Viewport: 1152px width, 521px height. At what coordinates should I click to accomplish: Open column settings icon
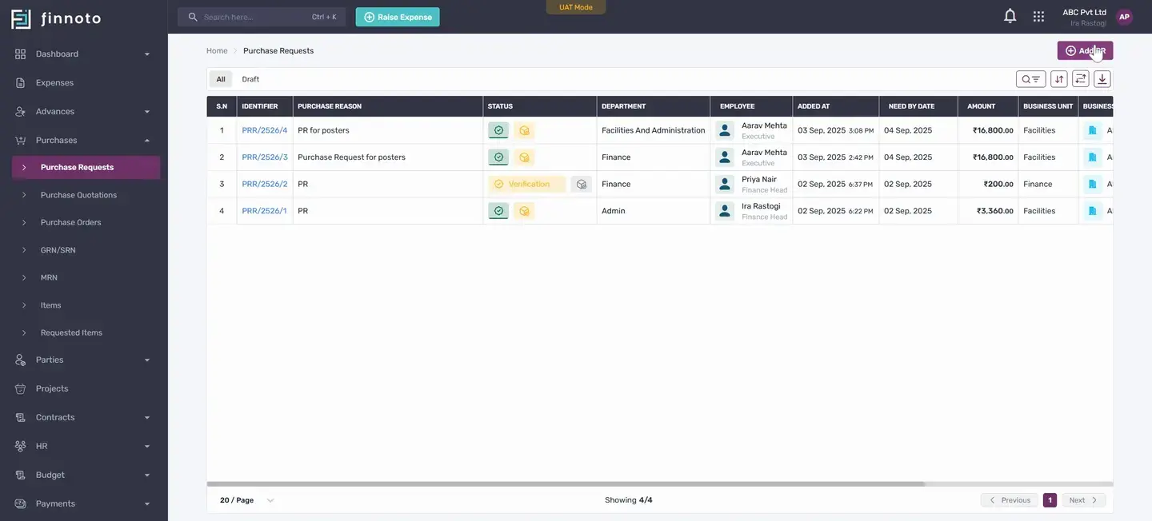(x=1081, y=79)
